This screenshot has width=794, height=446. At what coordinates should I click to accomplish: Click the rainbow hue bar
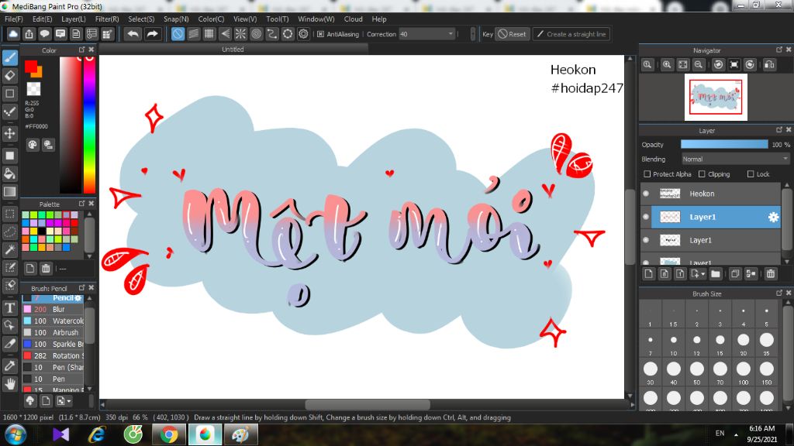tap(89, 125)
